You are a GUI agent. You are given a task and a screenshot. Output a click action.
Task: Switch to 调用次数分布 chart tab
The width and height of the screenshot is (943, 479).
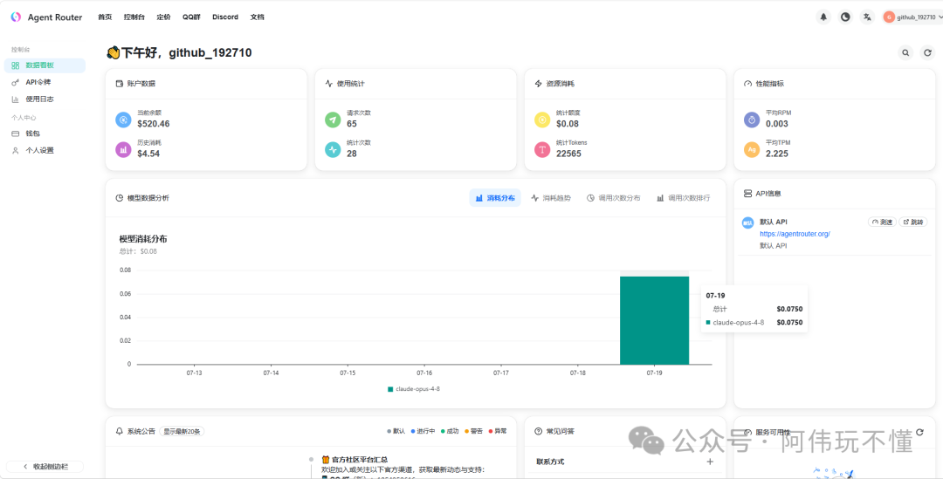(x=614, y=198)
